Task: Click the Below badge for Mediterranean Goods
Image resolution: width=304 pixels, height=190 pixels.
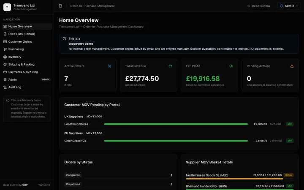Action: coord(288,175)
